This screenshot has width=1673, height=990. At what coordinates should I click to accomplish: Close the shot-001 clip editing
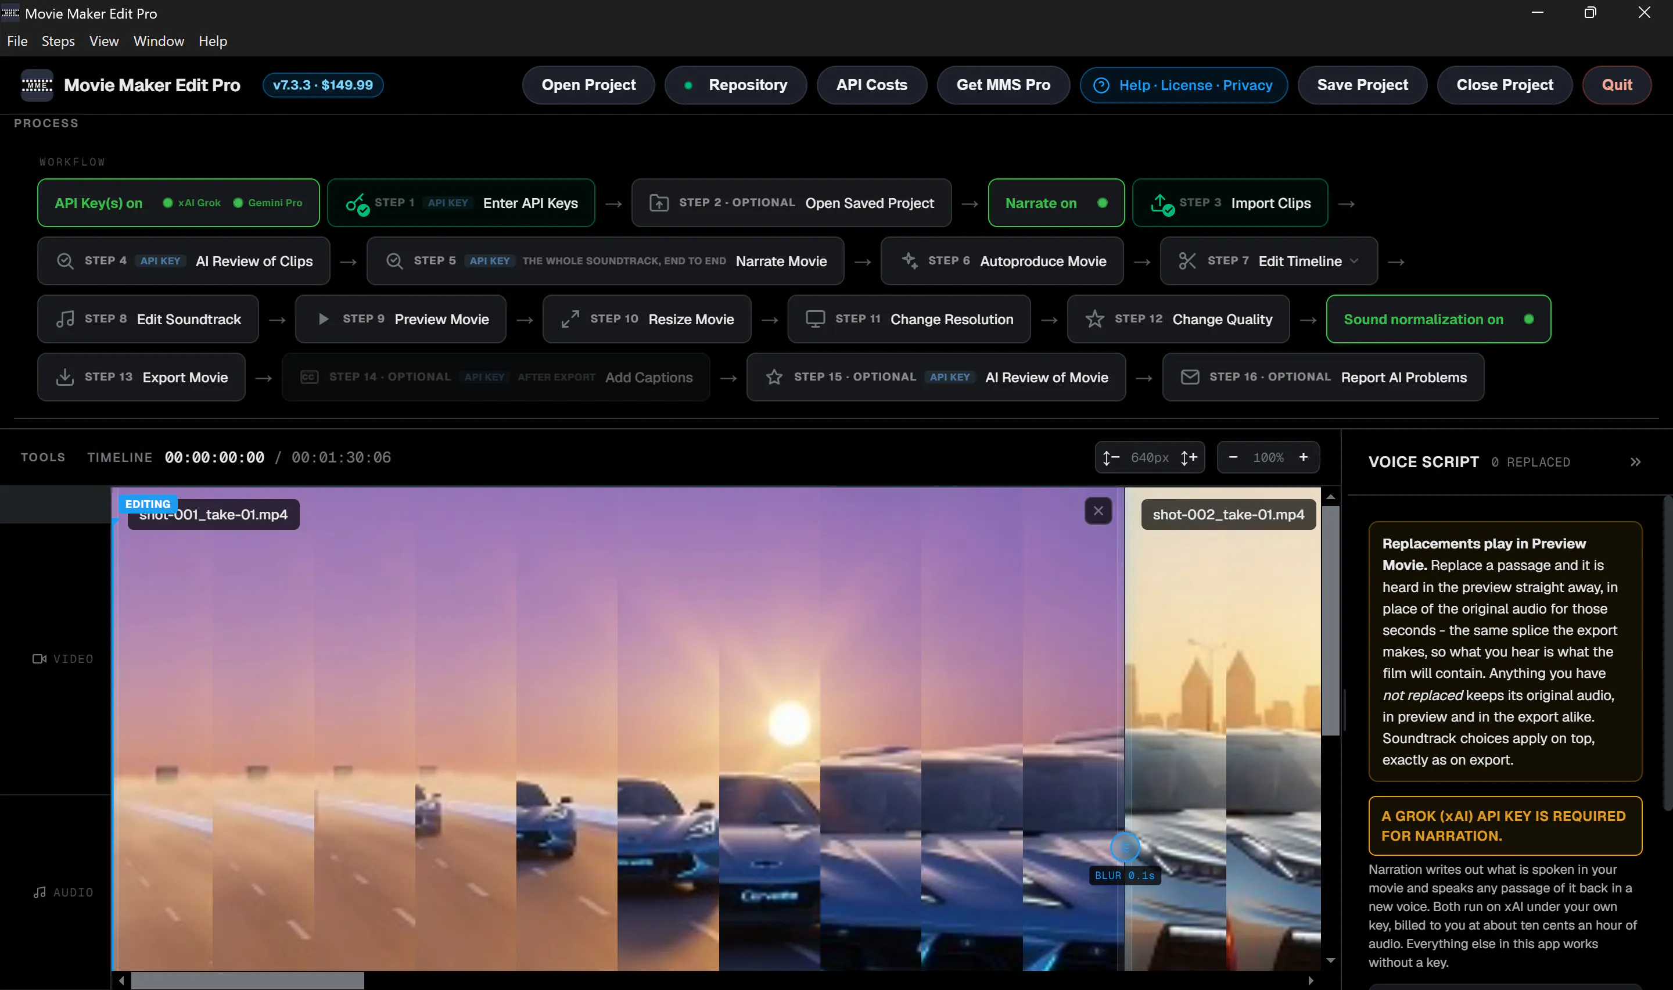(1097, 511)
